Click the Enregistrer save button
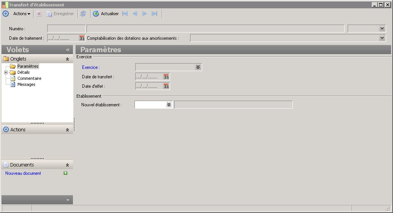Image resolution: width=393 pixels, height=213 pixels. pos(60,14)
